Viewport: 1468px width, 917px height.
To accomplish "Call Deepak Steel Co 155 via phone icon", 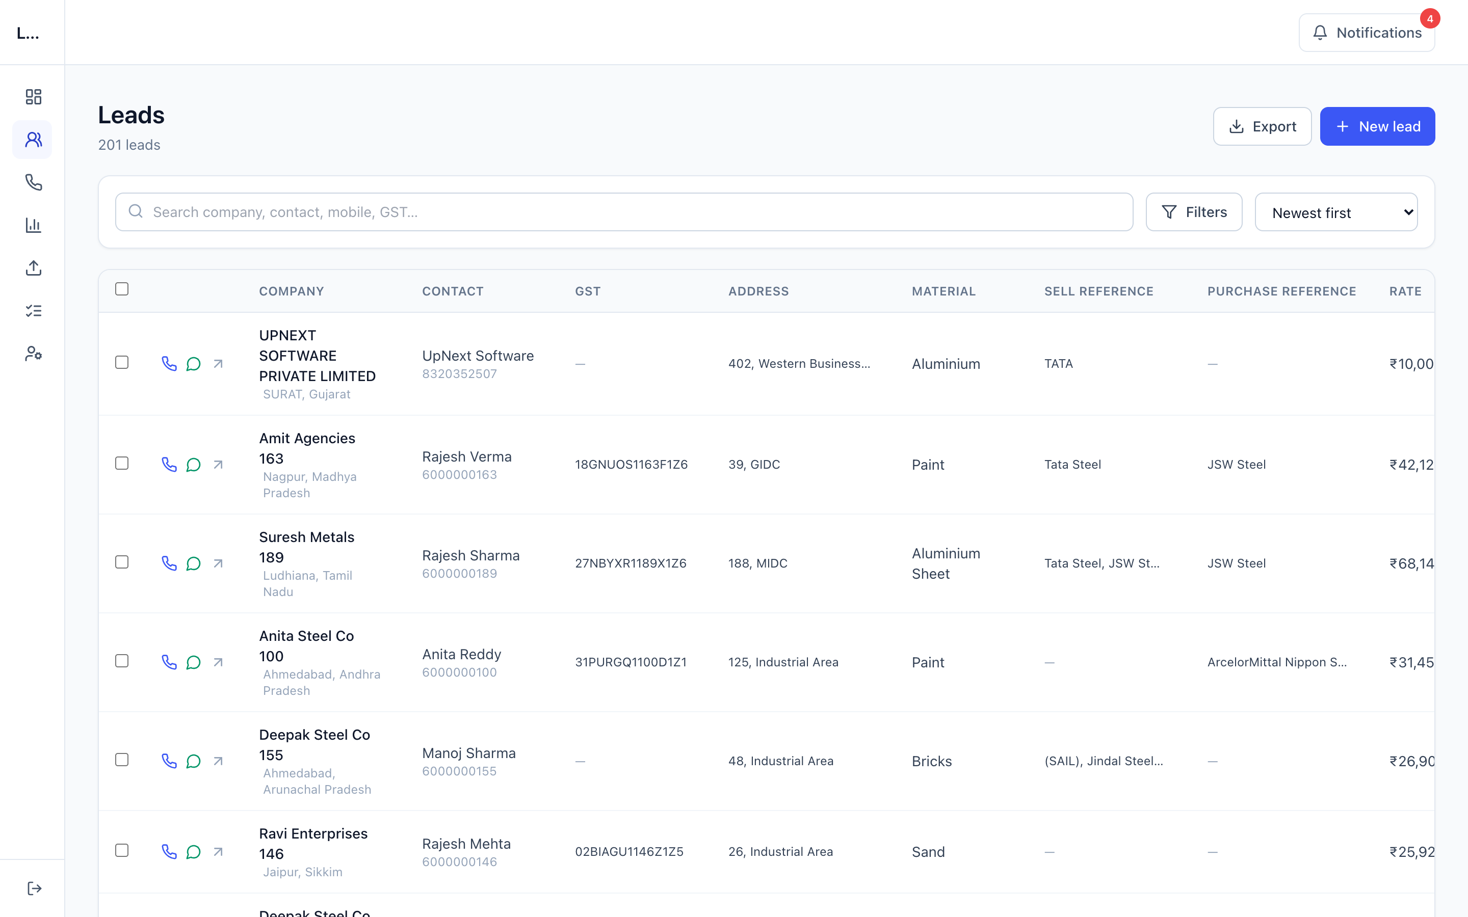I will point(169,761).
